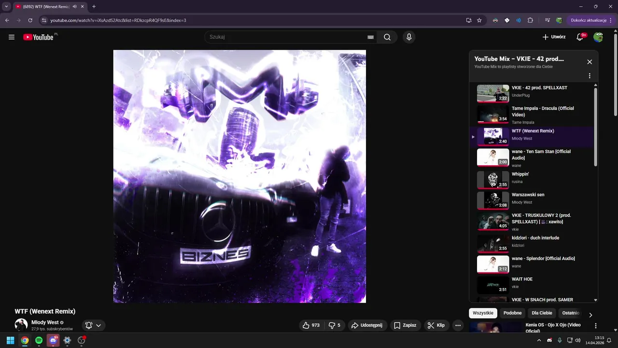Click the white tag-shaped extension icon
The height and width of the screenshot is (348, 618).
[x=507, y=20]
